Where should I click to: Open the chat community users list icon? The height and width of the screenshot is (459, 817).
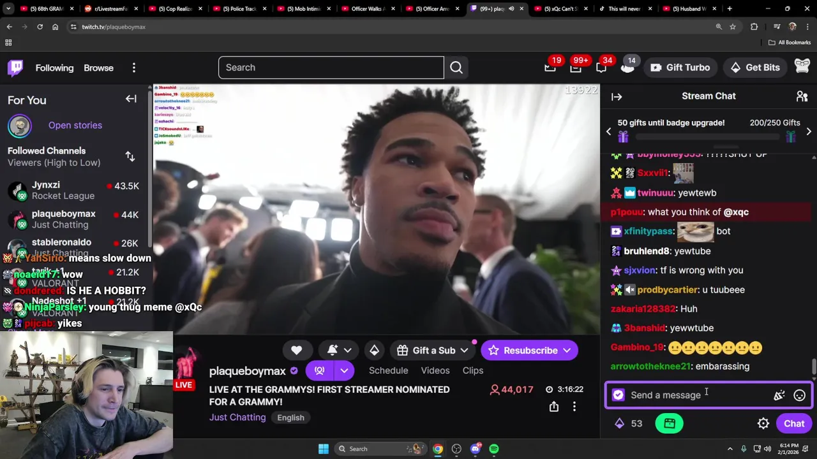(802, 96)
